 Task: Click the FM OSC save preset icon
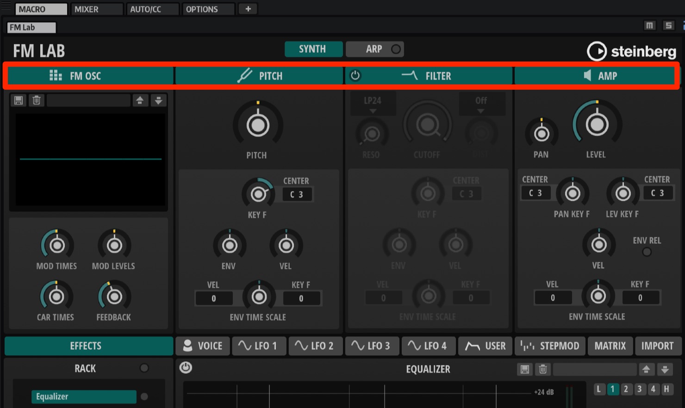coord(19,100)
